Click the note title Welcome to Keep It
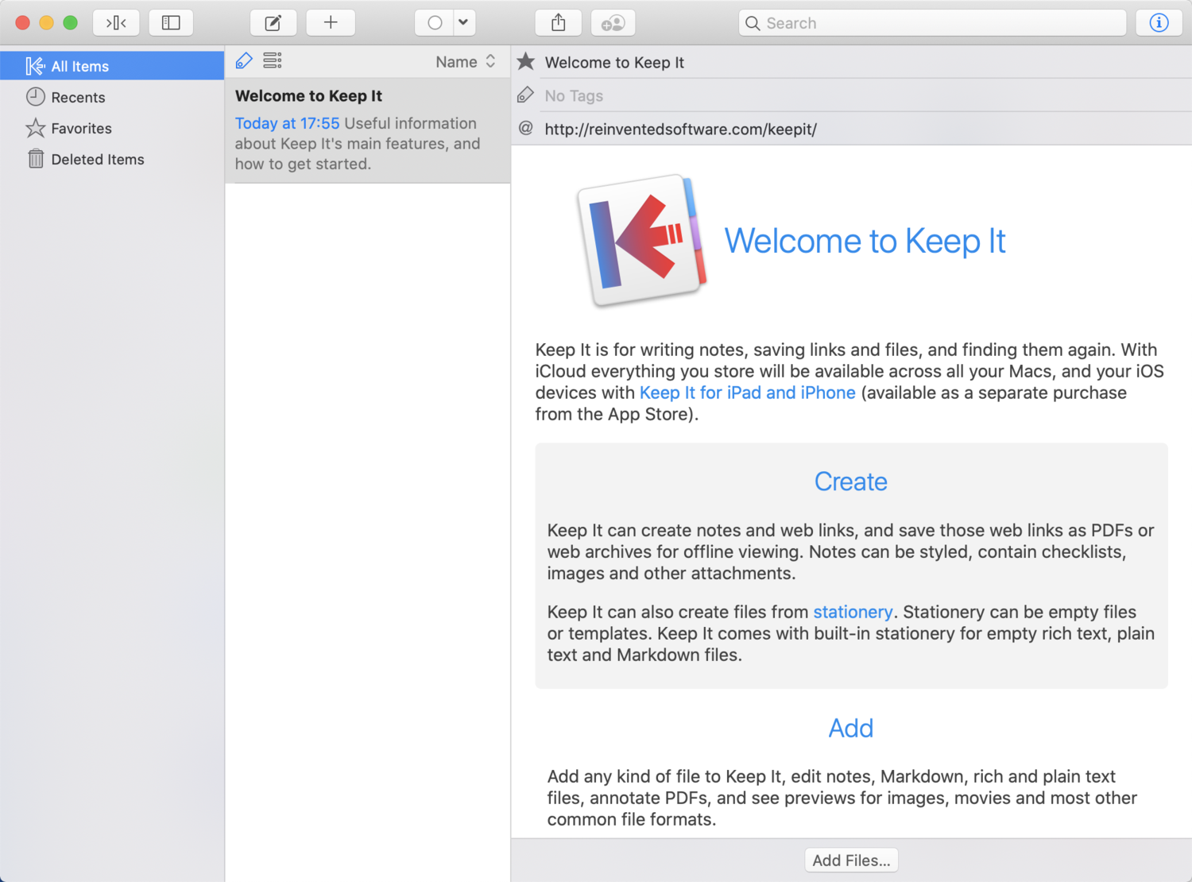The height and width of the screenshot is (882, 1192). tap(614, 63)
